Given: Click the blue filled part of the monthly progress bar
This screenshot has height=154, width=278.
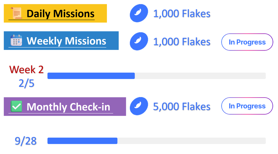Looking at the screenshot, I should (82, 141).
